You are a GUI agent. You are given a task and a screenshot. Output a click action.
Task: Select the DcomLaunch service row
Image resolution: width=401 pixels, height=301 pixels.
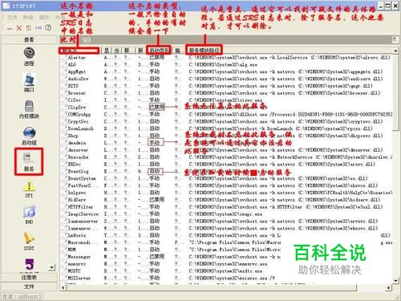coord(226,128)
